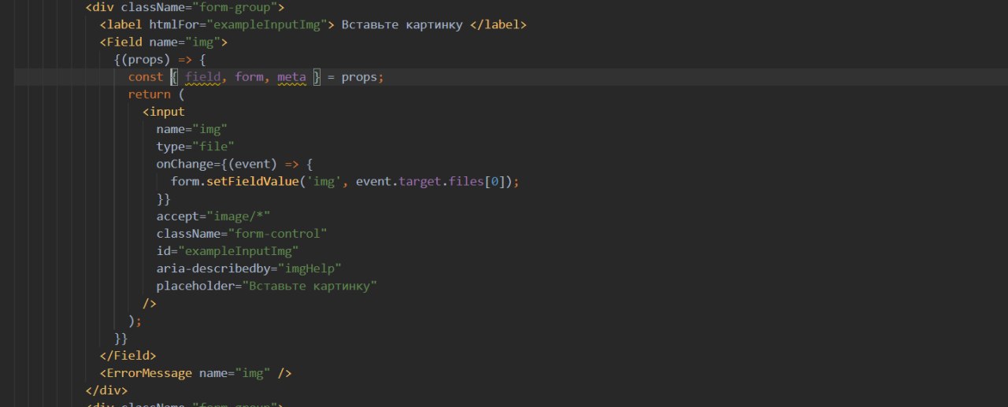This screenshot has height=407, width=1008.
Task: Click the closing '</Field>' tag
Action: point(128,356)
